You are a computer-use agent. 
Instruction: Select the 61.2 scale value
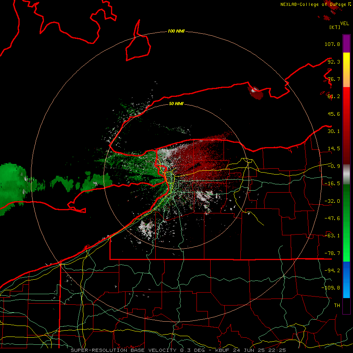[x=334, y=96]
